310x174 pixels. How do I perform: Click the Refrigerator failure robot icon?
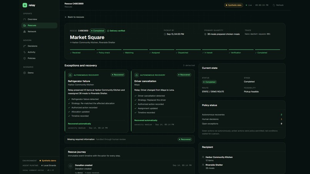click(70, 75)
